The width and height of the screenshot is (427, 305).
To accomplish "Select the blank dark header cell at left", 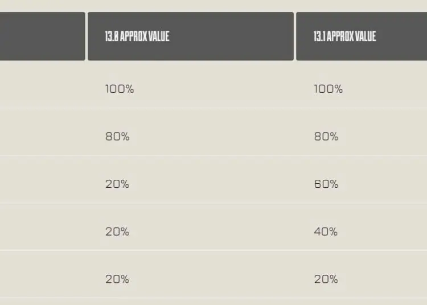I will pyautogui.click(x=43, y=36).
